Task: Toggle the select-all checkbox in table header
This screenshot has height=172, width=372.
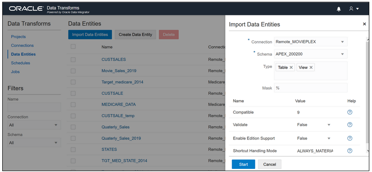Action: 73,47
